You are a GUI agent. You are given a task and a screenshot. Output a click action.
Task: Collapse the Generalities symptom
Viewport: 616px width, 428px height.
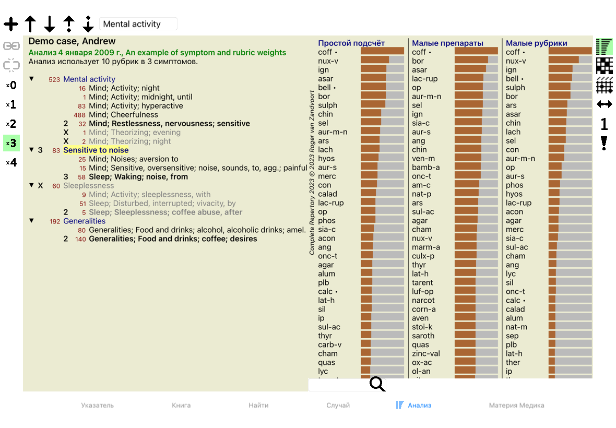(31, 221)
